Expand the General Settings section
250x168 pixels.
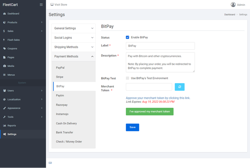click(73, 29)
